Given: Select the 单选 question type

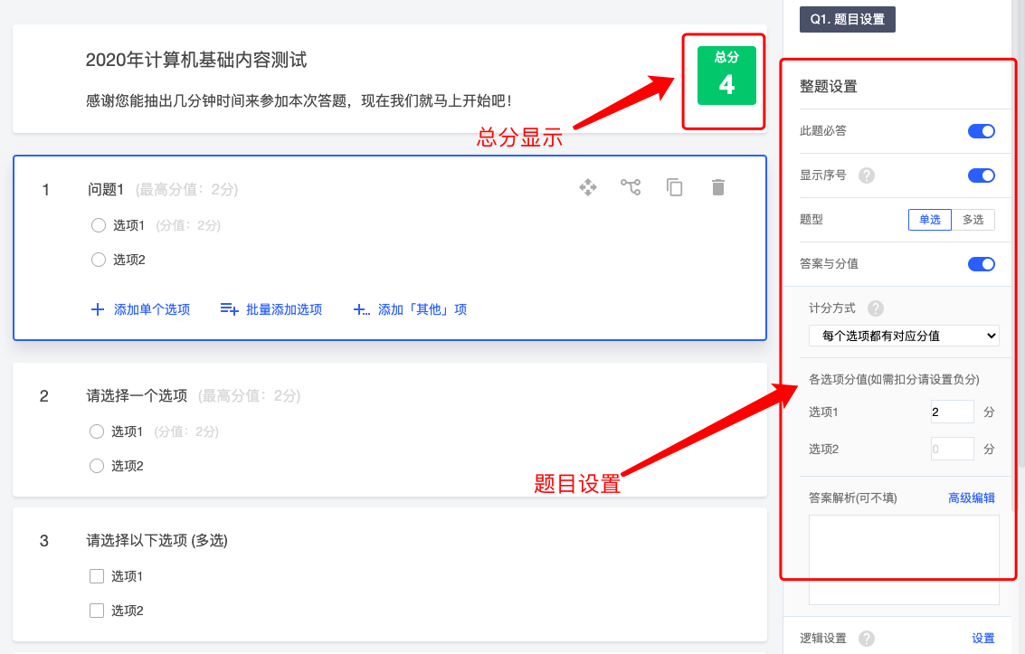Looking at the screenshot, I should (x=930, y=220).
